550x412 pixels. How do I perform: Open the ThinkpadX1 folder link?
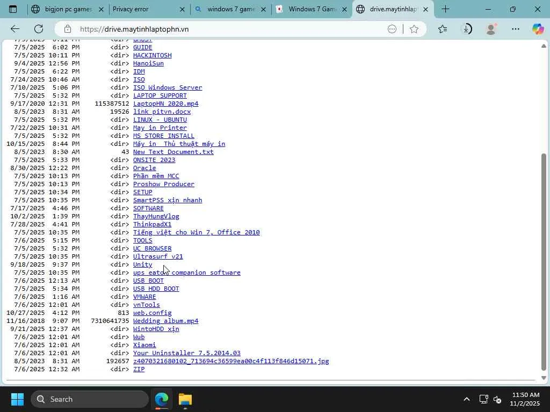tap(152, 225)
